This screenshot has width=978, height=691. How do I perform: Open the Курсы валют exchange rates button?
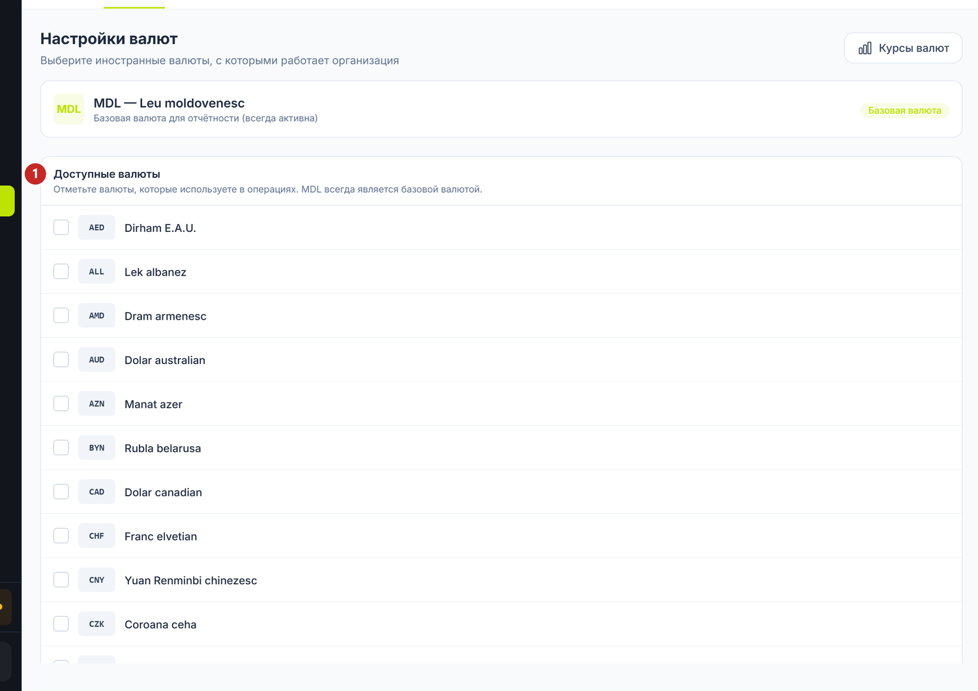pyautogui.click(x=903, y=48)
